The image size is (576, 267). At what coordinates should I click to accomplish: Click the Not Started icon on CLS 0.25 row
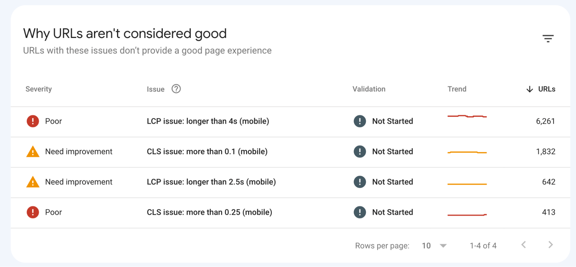(x=359, y=212)
